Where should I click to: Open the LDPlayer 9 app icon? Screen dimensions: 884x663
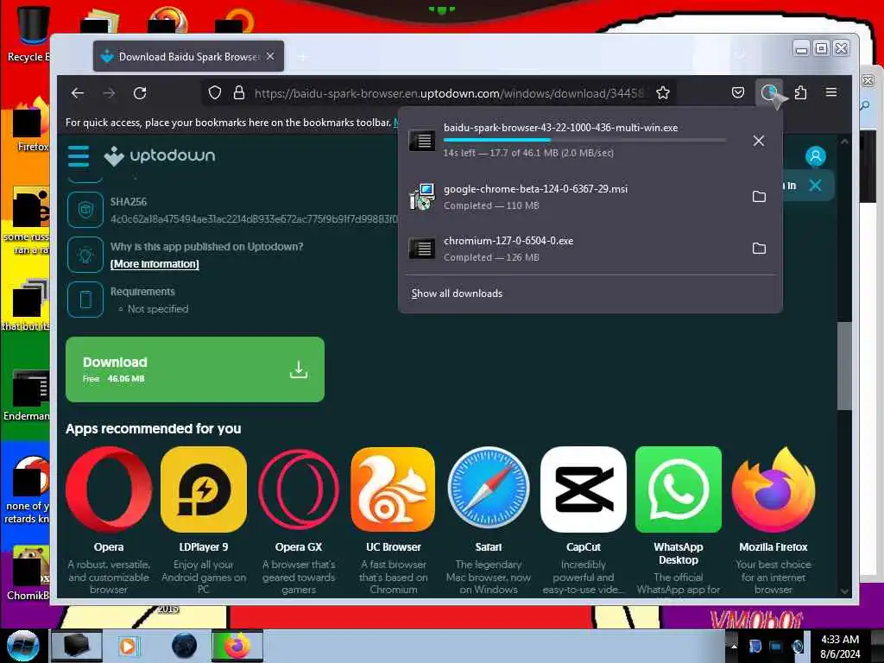[x=204, y=489]
